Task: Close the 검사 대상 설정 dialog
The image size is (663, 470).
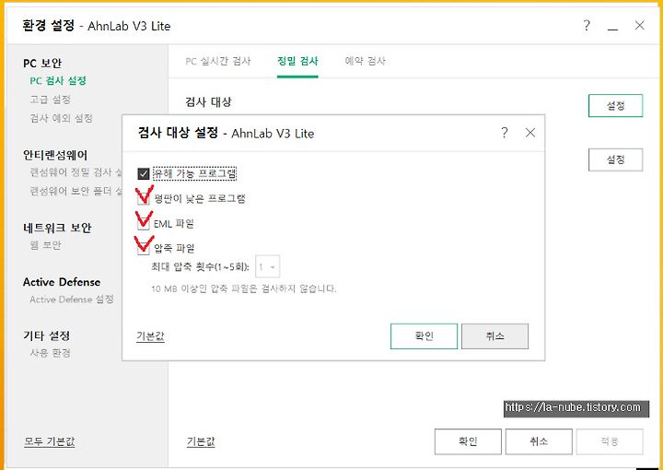Action: tap(529, 133)
